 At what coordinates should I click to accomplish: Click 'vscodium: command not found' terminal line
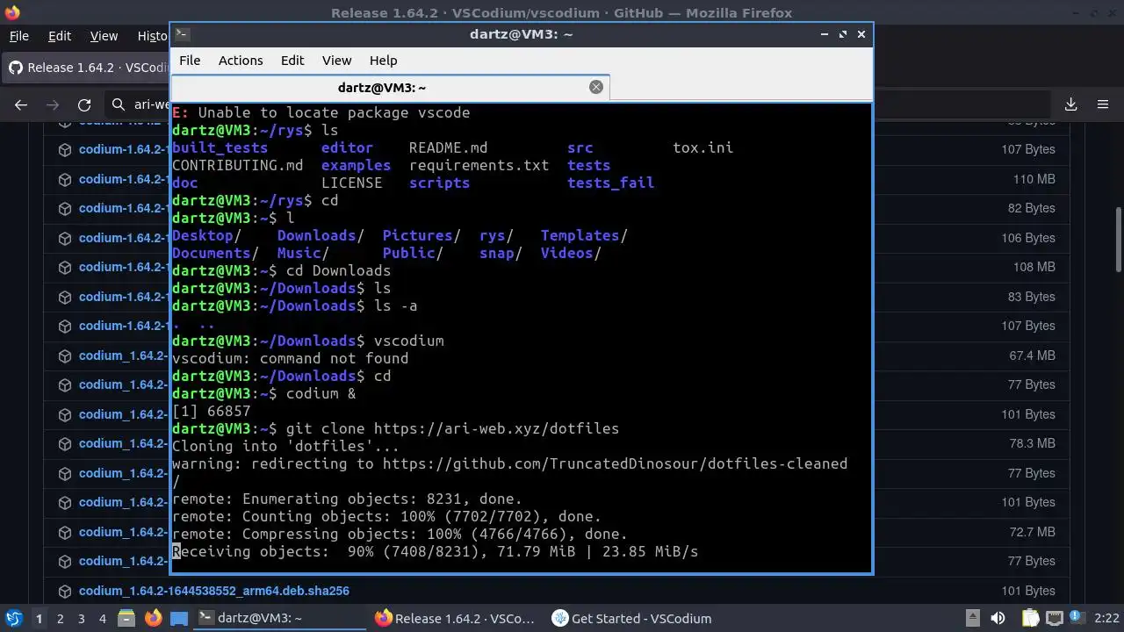point(290,358)
